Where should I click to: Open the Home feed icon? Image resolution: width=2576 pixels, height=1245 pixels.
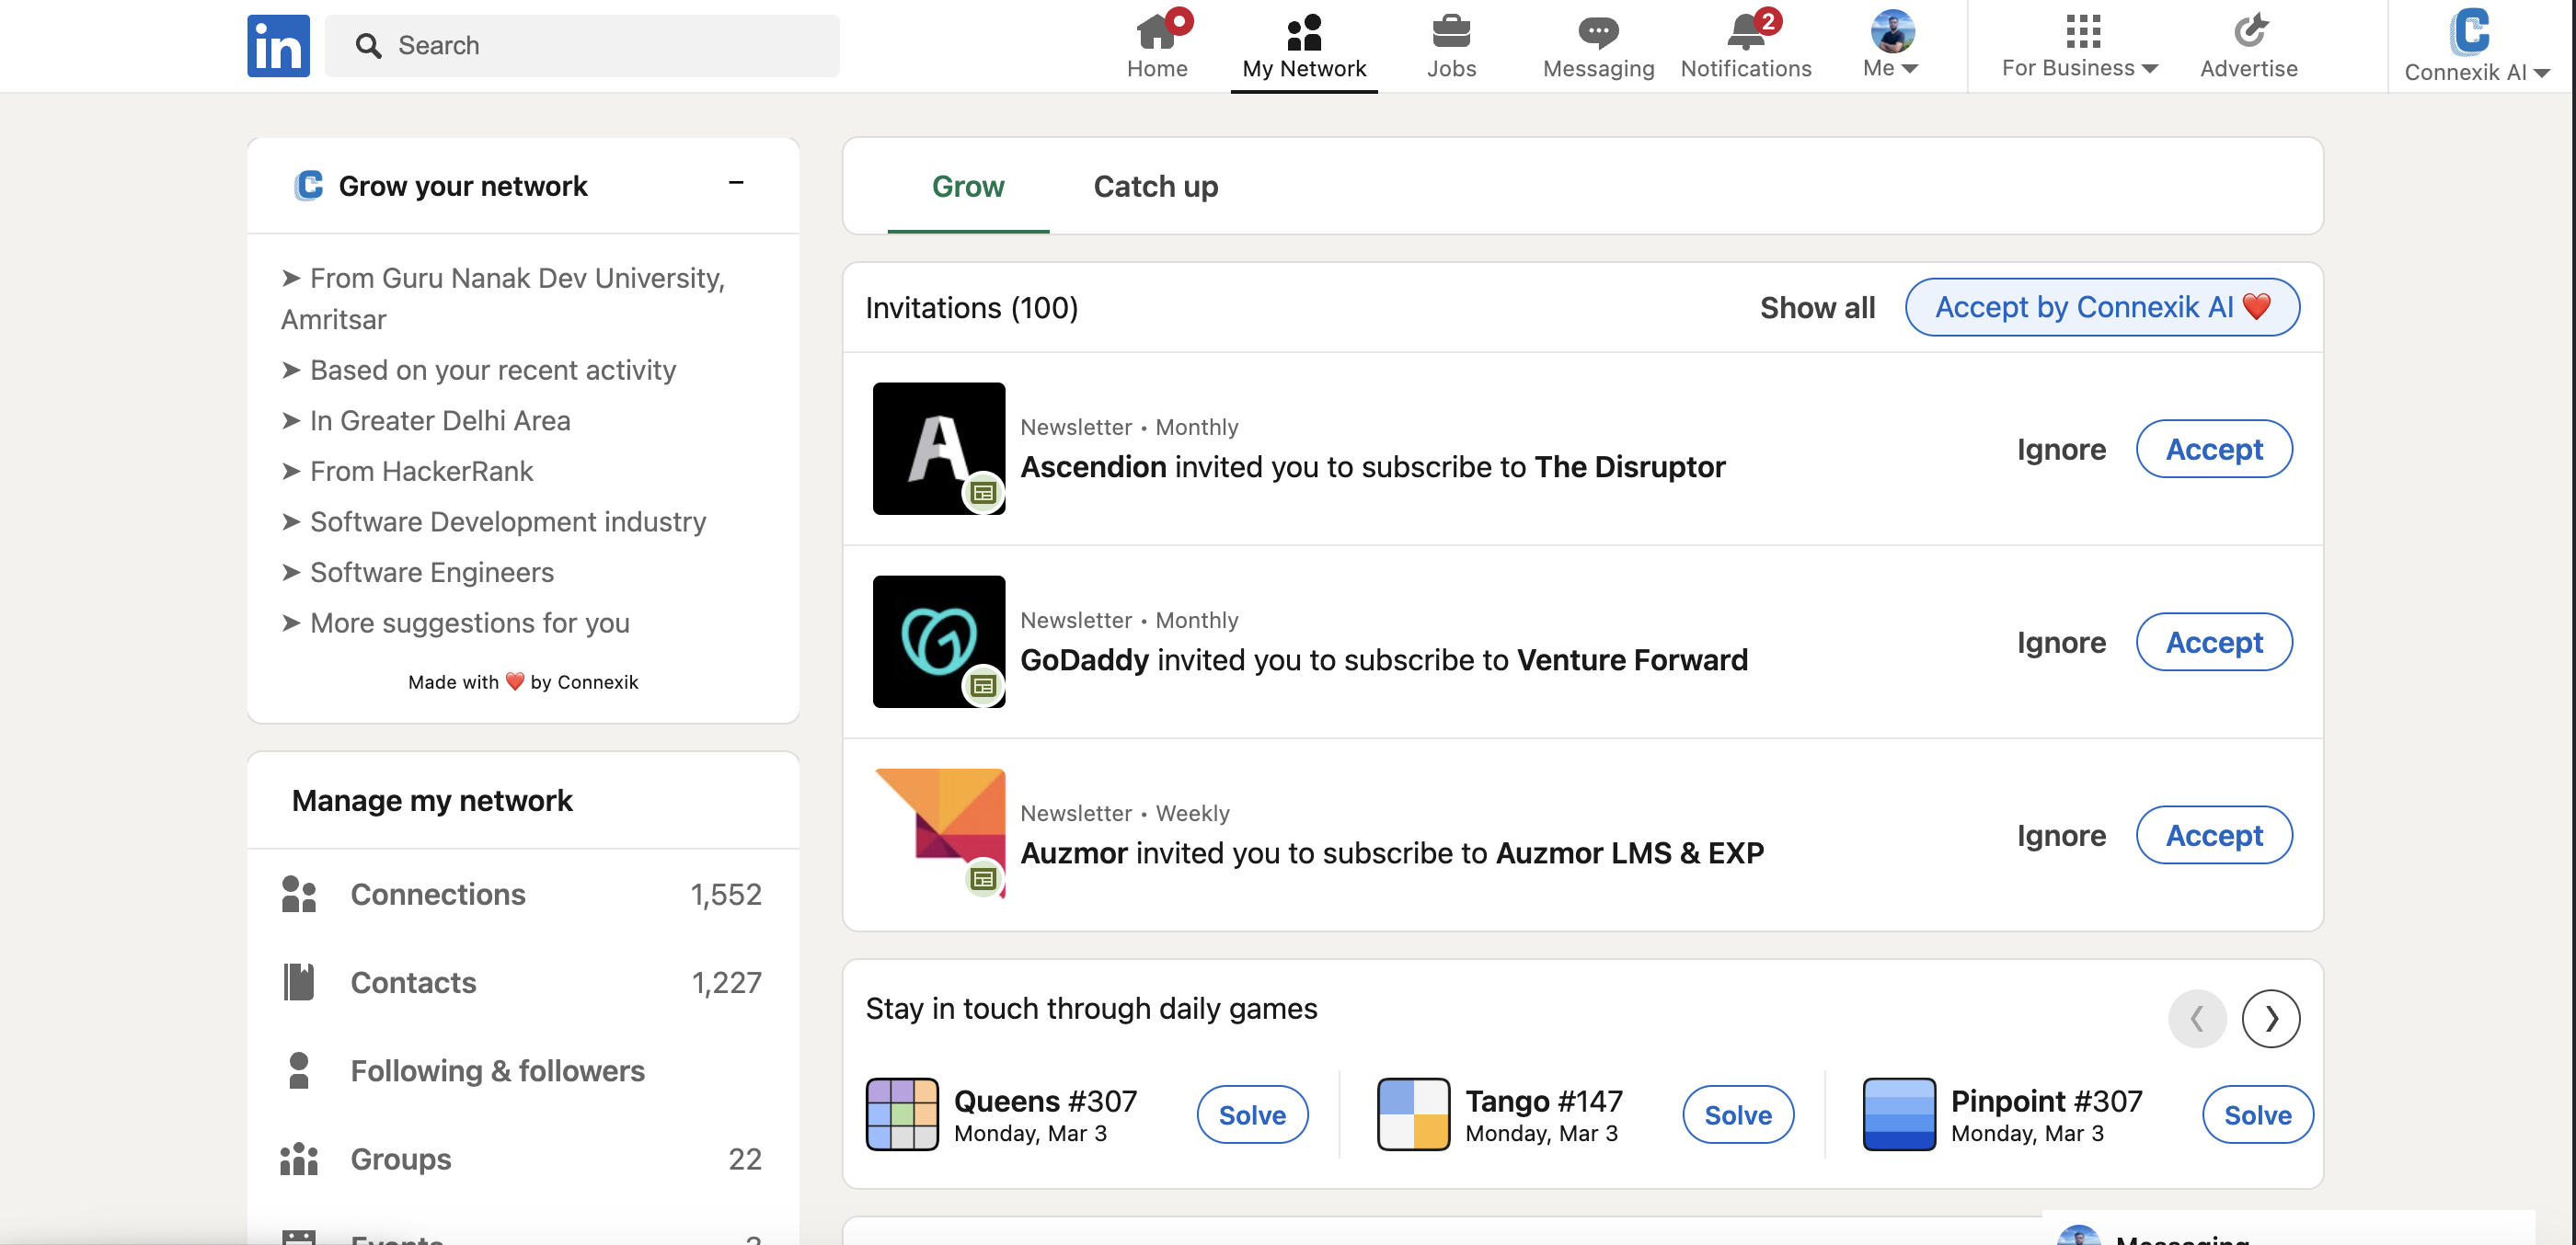coord(1157,32)
